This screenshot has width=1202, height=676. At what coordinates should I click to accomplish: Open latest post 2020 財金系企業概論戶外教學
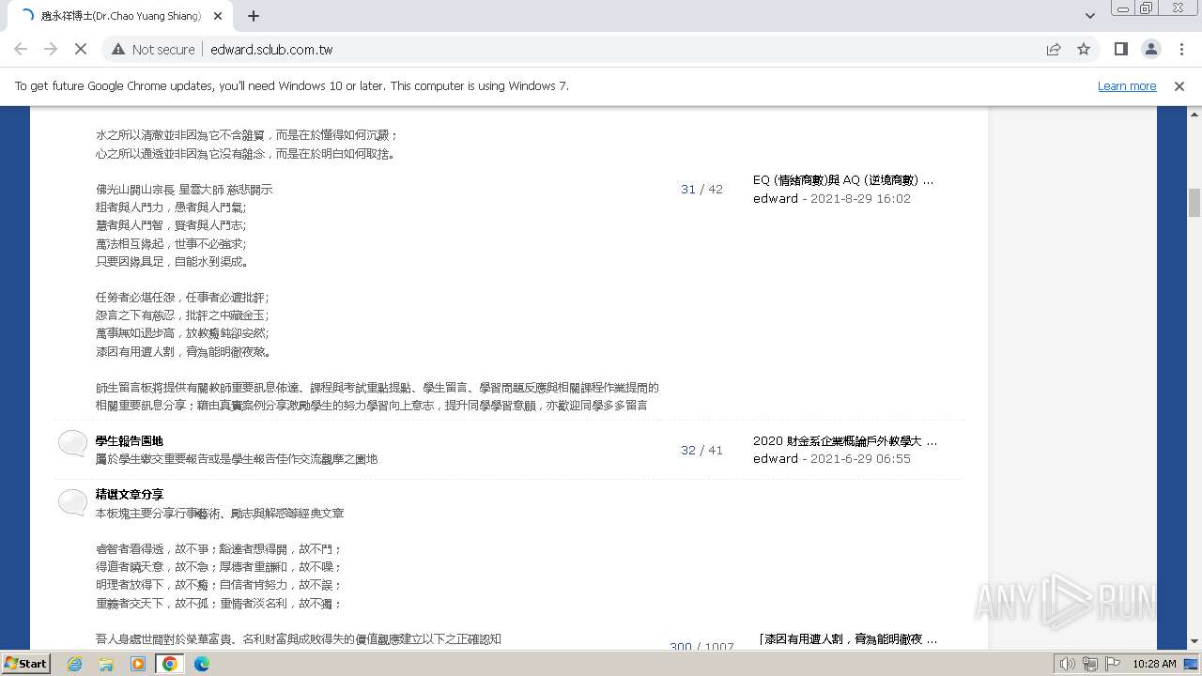pyautogui.click(x=845, y=440)
